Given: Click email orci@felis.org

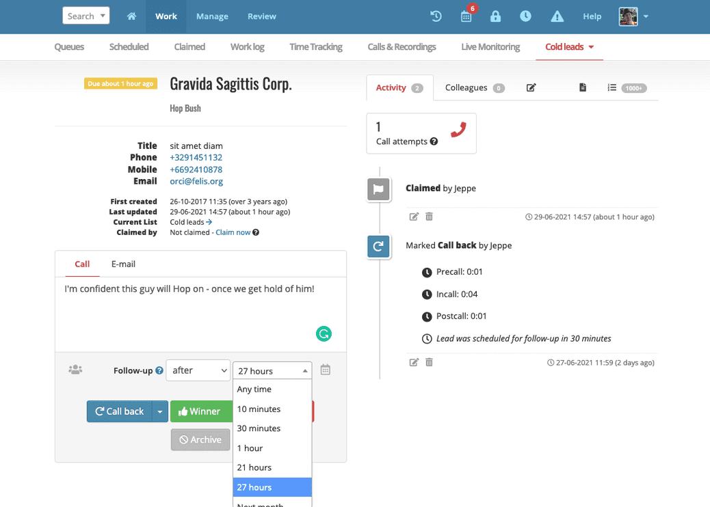Looking at the screenshot, I should 196,181.
